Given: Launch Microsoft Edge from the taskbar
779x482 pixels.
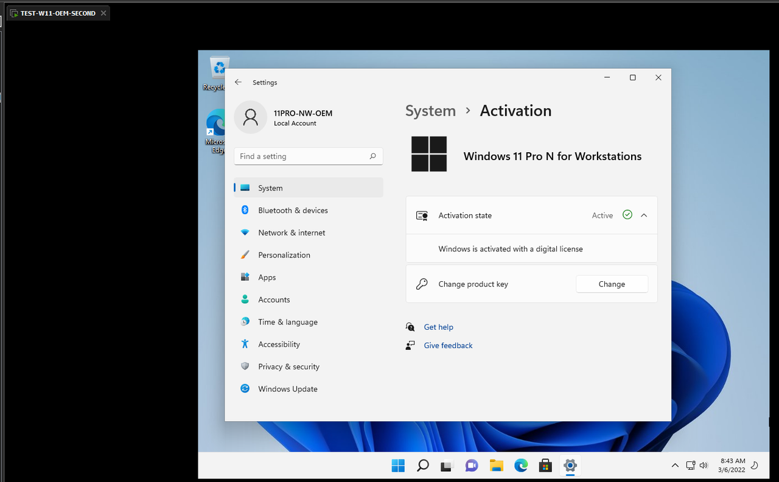Looking at the screenshot, I should [x=521, y=466].
